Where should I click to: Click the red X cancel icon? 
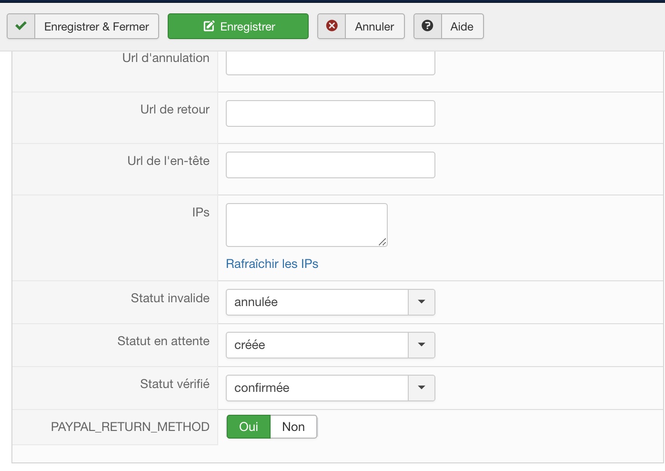332,26
